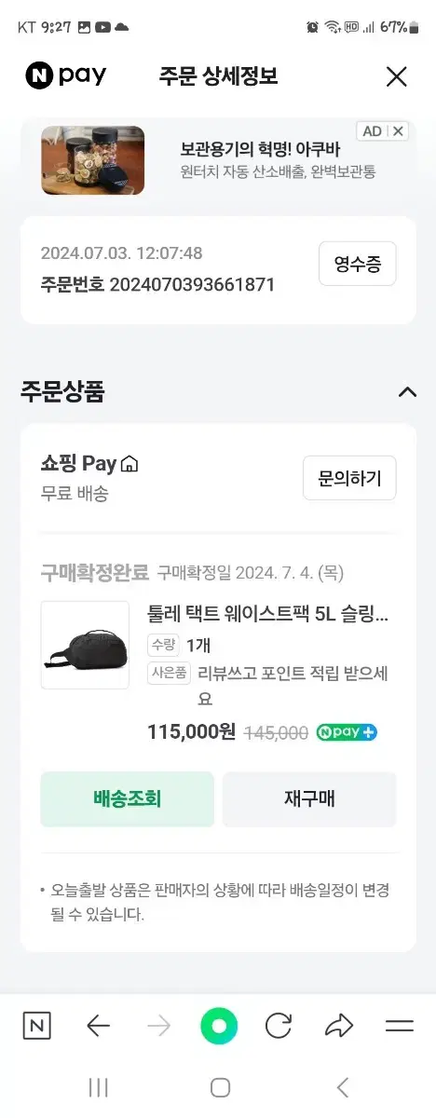Tap the N pay logo
The width and height of the screenshot is (436, 1118).
click(x=65, y=76)
